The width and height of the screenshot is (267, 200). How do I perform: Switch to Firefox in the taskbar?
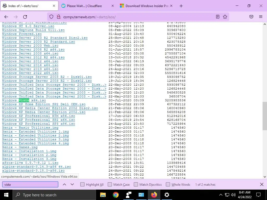click(154, 195)
